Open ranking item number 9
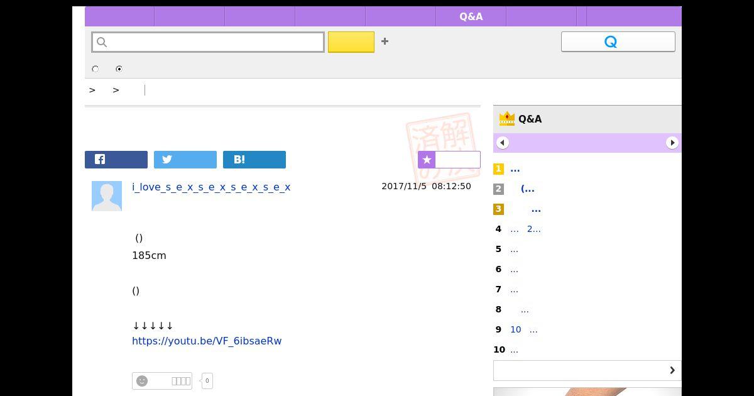 pos(524,330)
